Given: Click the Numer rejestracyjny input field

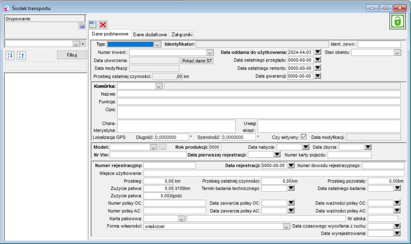Looking at the screenshot, I should coord(170,166).
